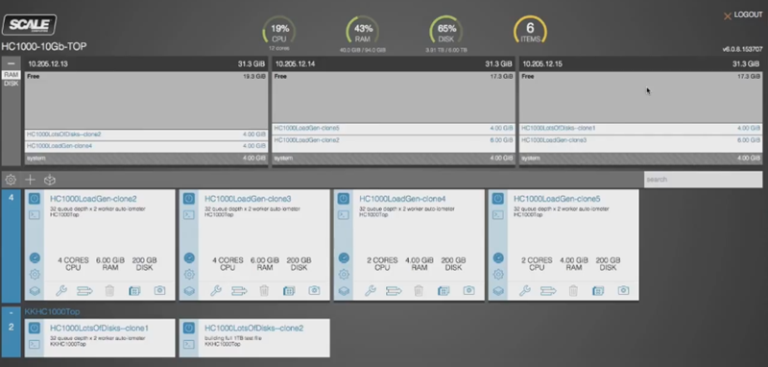Toggle power button on HC1000LoadGen-clone2
The image size is (768, 367).
pos(35,199)
